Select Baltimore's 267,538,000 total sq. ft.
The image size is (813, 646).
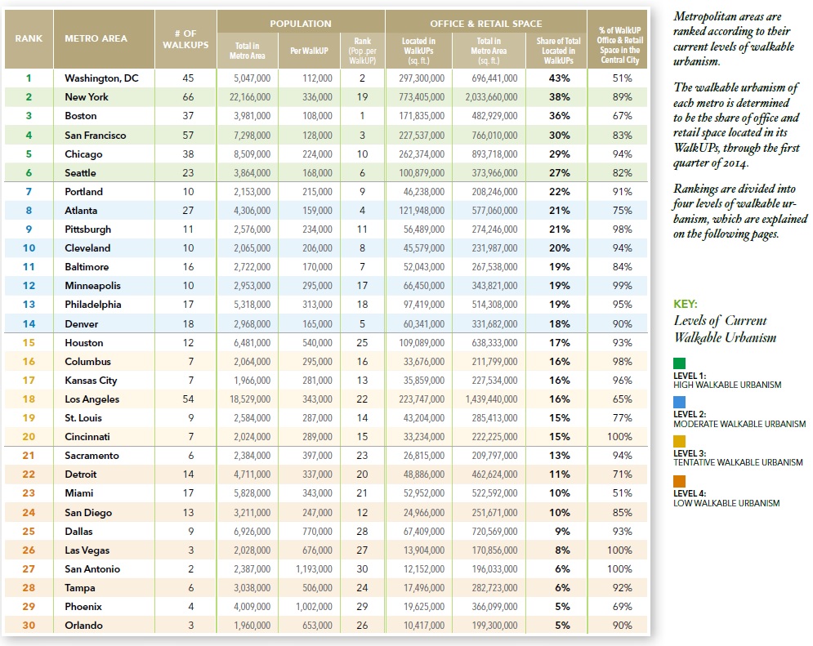pyautogui.click(x=494, y=267)
